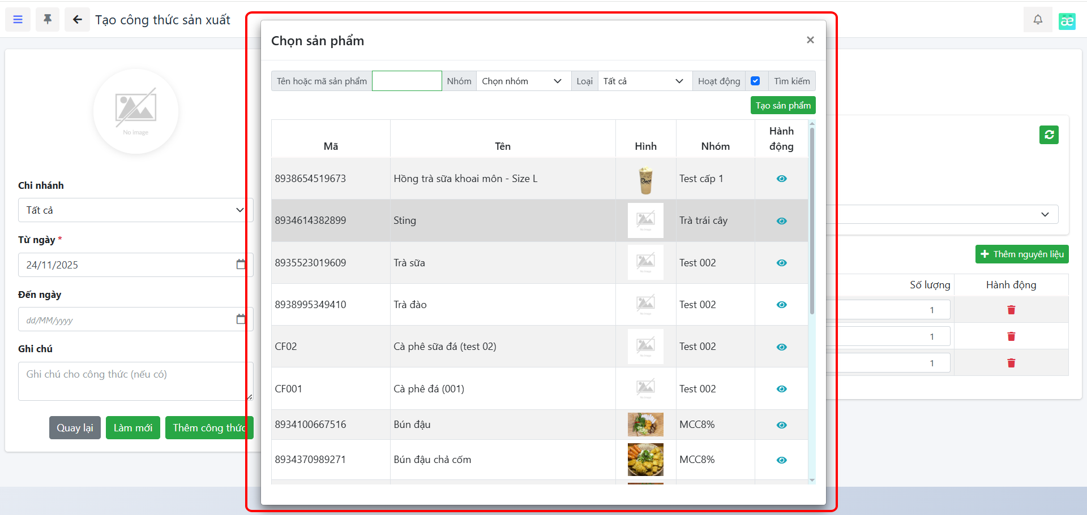Viewport: 1087px width, 515px height.
Task: Click the eye icon for Trà đào
Action: pyautogui.click(x=781, y=305)
